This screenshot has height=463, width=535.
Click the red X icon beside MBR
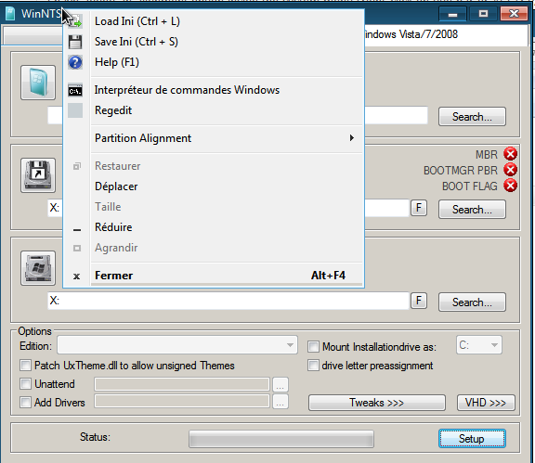[x=511, y=154]
